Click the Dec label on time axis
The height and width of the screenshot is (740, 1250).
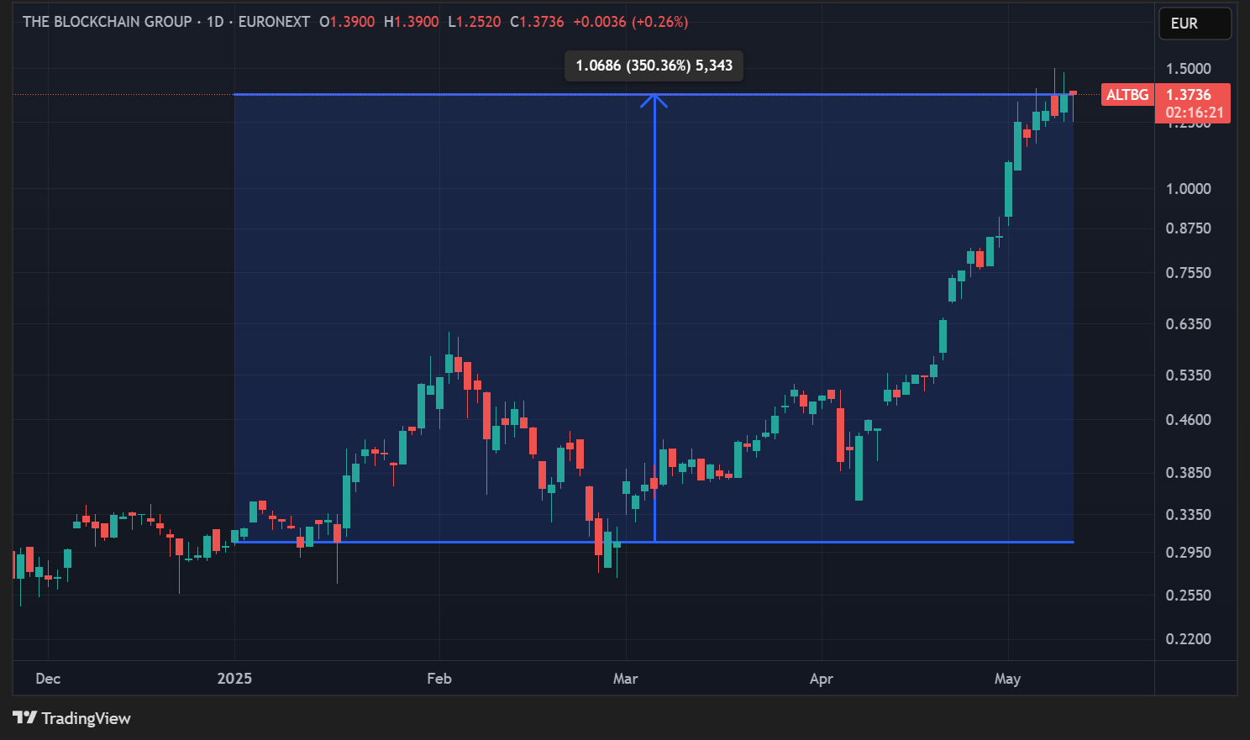48,679
